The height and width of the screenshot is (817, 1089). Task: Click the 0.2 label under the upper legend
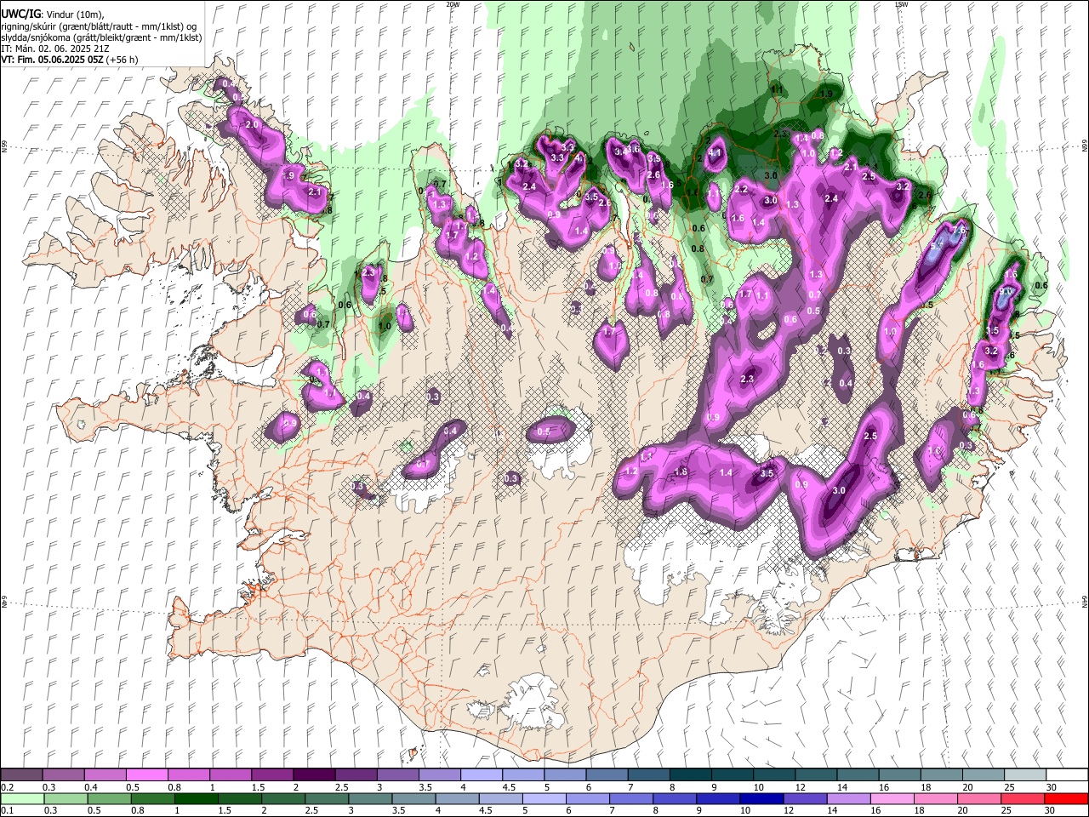point(8,787)
